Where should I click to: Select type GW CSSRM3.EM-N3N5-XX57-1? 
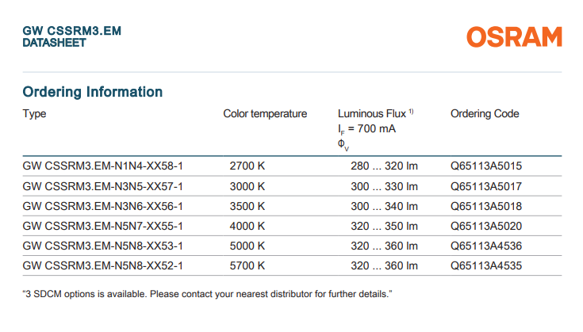103,187
